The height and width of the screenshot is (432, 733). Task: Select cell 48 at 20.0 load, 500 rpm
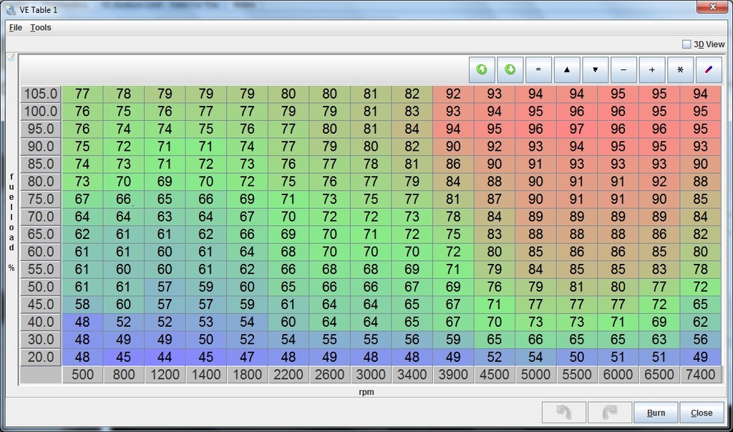coord(82,357)
